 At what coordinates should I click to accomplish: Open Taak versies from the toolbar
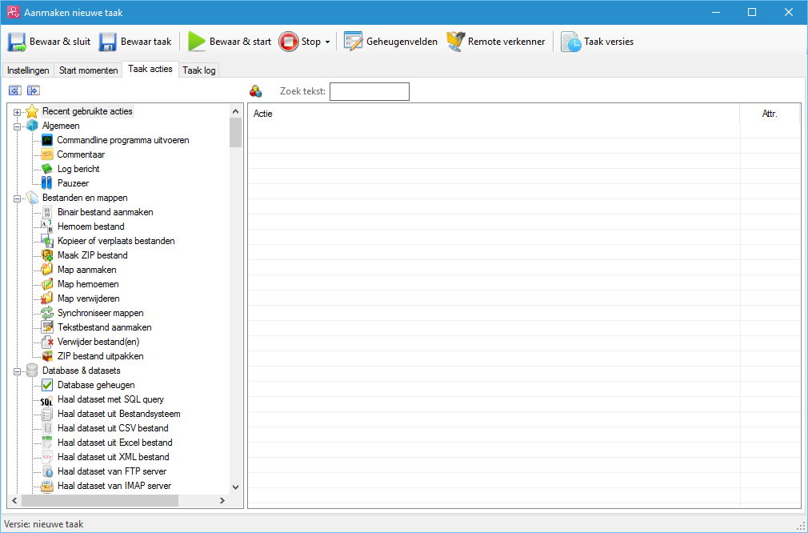(571, 42)
